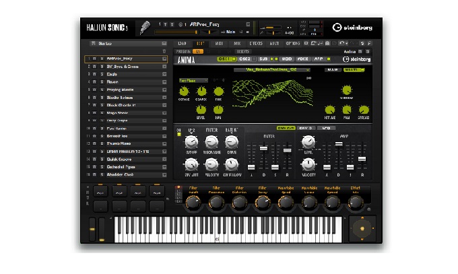The height and width of the screenshot is (274, 458).
Task: Adjust the oscillator Fine knob
Action: pos(218,92)
